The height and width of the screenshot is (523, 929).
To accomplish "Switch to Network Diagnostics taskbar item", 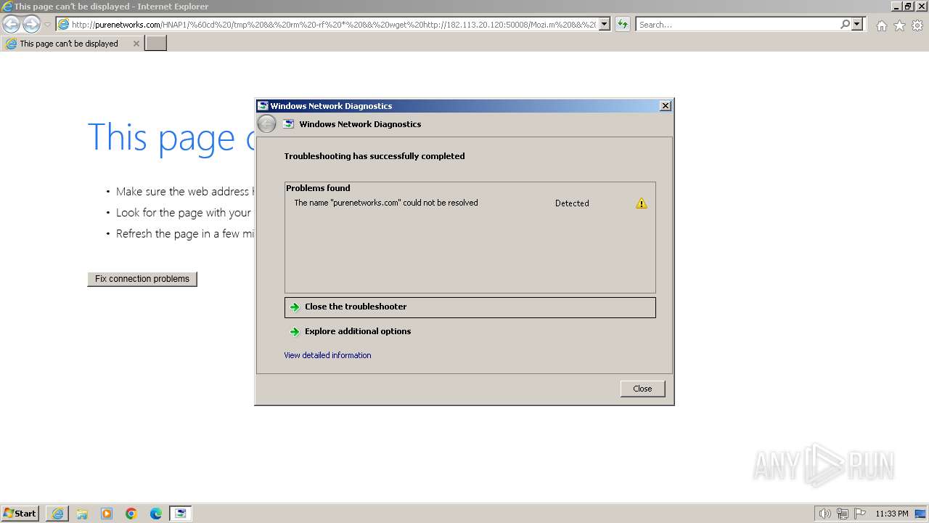I will point(181,514).
